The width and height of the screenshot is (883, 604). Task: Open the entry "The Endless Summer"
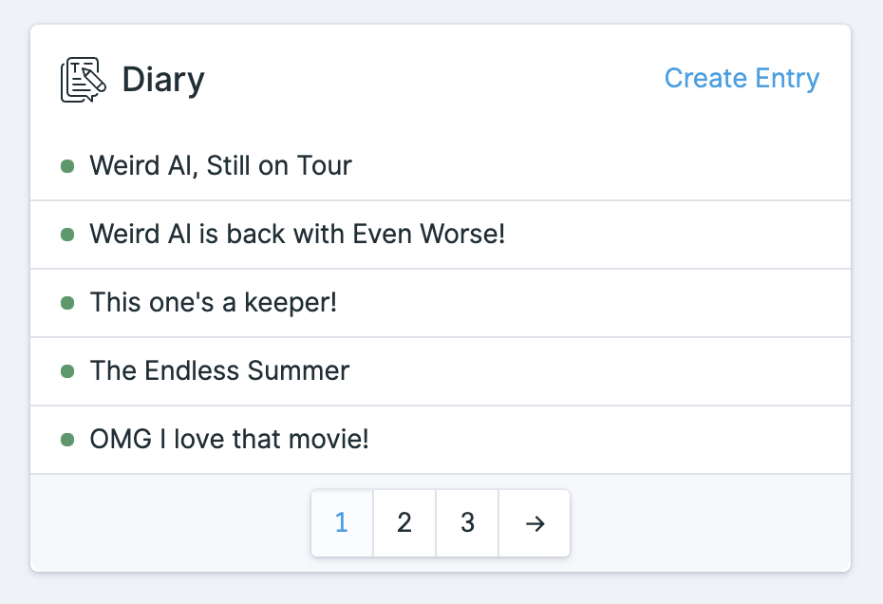(x=219, y=371)
